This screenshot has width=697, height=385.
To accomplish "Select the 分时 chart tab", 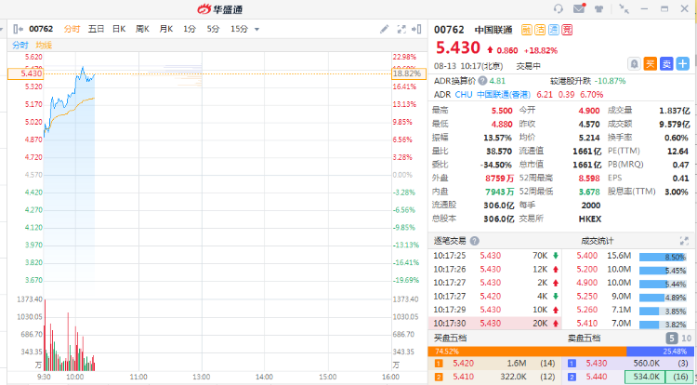I will [72, 29].
